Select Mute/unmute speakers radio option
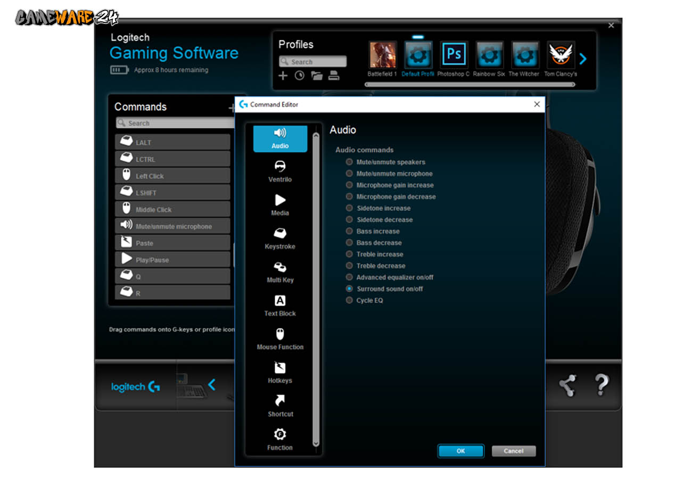Image resolution: width=692 pixels, height=479 pixels. 349,162
